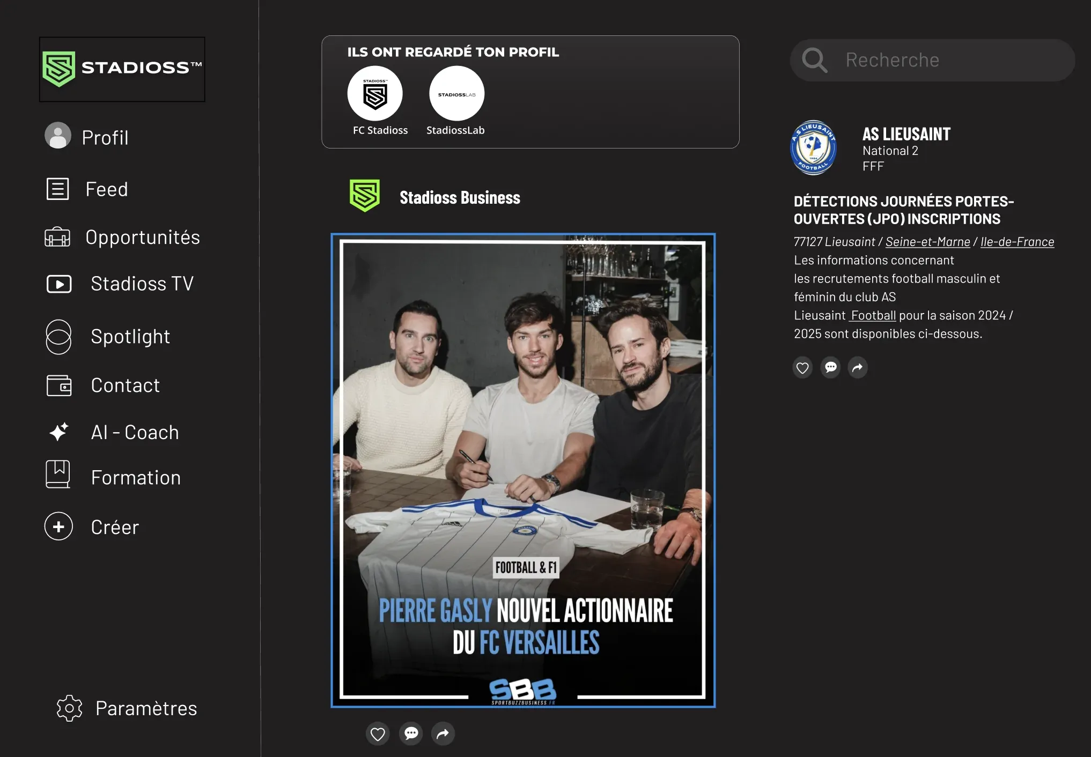Image resolution: width=1091 pixels, height=757 pixels.
Task: Share the AS Lieusaint post
Action: point(858,367)
